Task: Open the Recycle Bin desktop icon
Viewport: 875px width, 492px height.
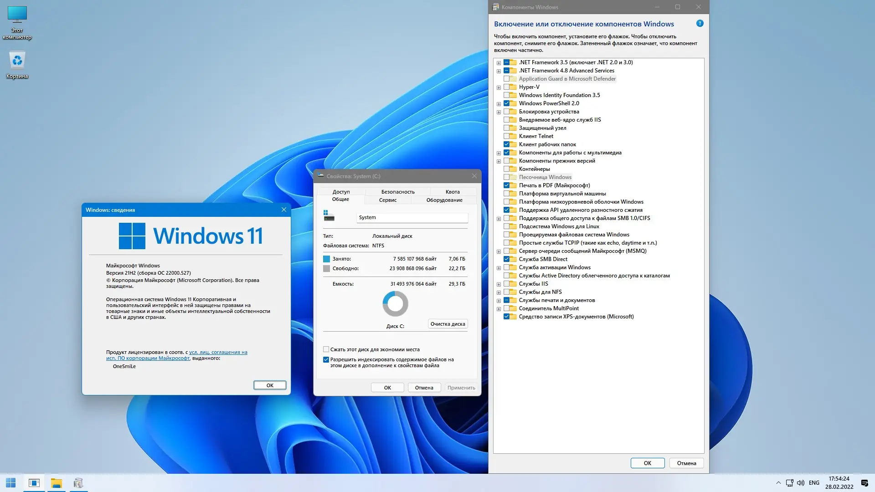Action: tap(17, 64)
